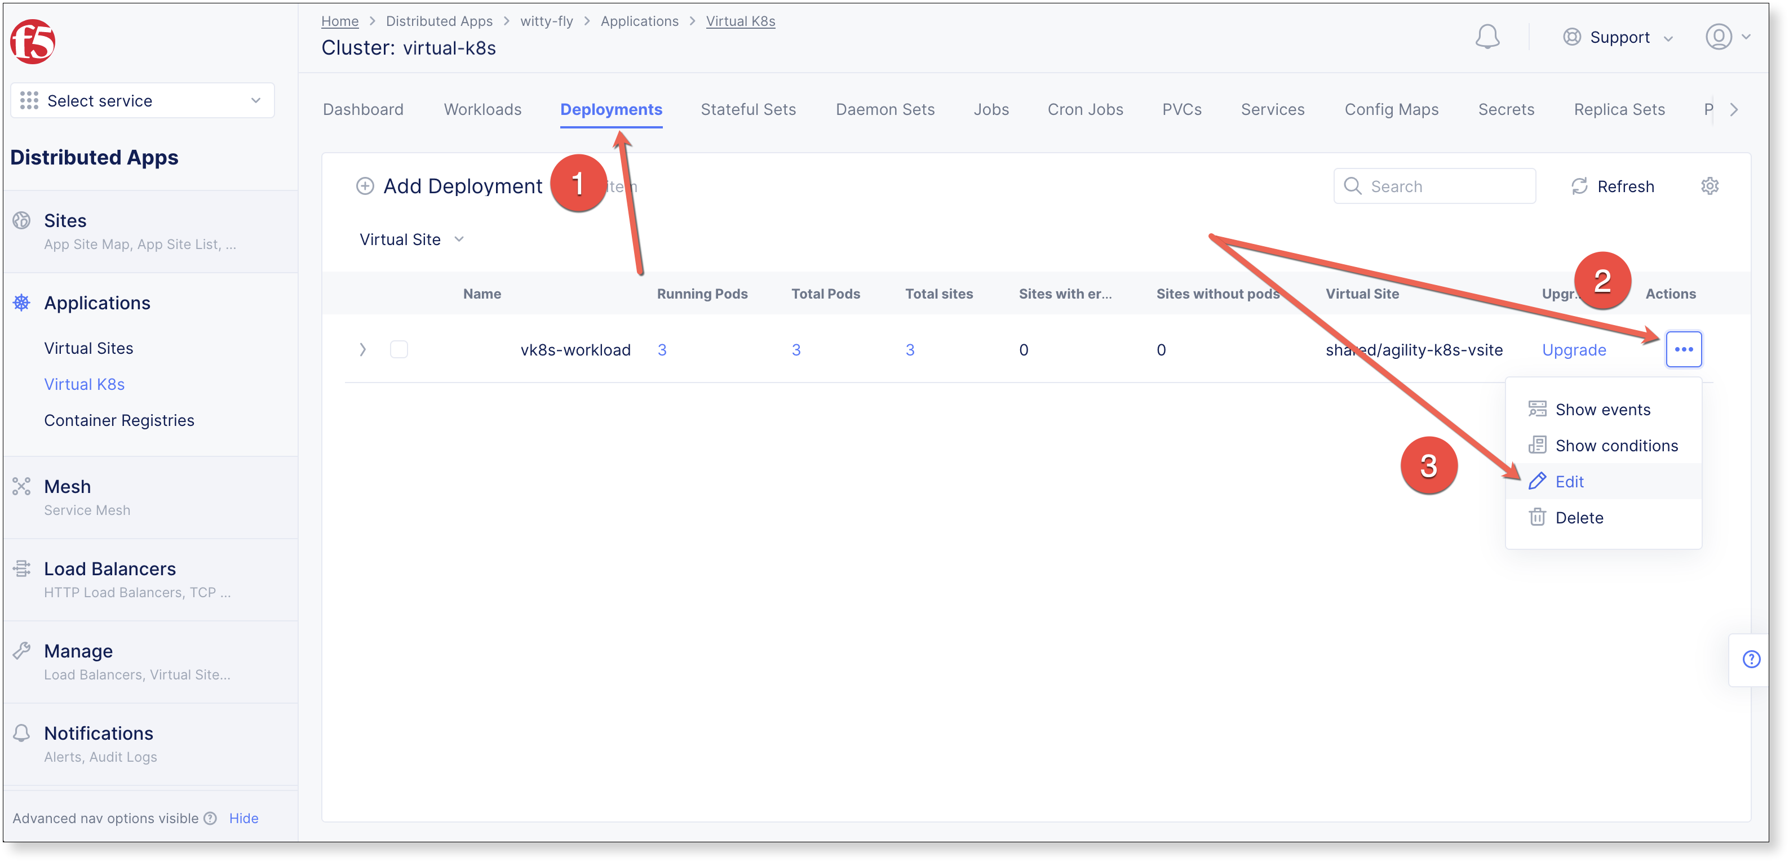Screen dimensions: 1789x862
Task: Tick the checkbox for vk8s-workload row
Action: (398, 349)
